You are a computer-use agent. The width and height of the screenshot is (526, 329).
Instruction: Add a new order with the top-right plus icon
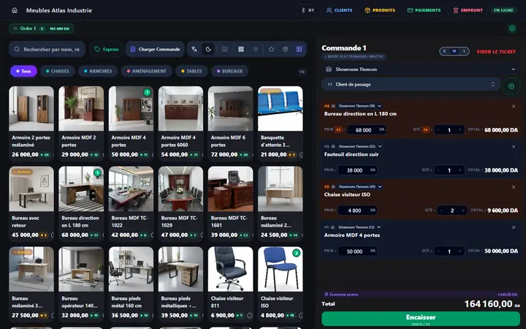click(512, 29)
